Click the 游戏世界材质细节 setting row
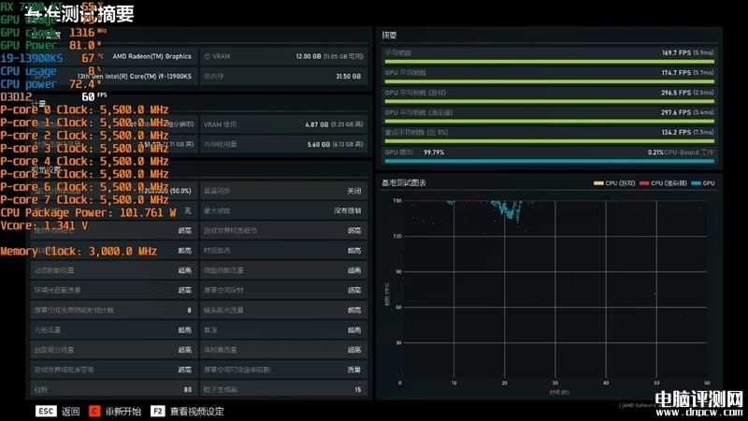The height and width of the screenshot is (421, 748). point(283,230)
